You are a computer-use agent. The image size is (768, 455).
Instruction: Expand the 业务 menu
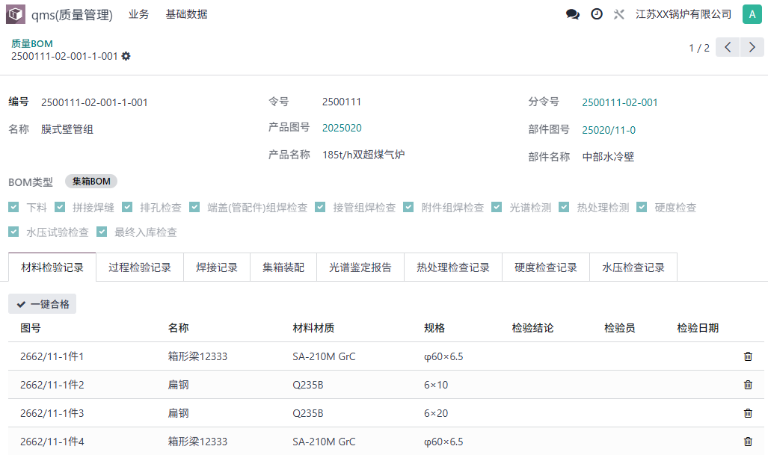point(138,14)
